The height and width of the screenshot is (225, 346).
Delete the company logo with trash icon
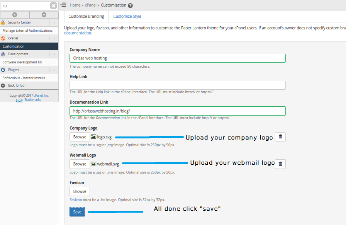[x=280, y=136]
